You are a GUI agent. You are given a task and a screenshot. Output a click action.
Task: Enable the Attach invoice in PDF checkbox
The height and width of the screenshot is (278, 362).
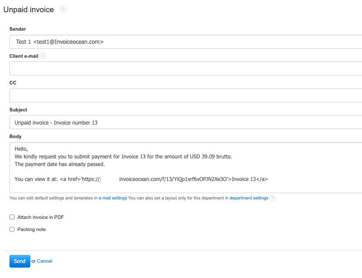coord(12,217)
